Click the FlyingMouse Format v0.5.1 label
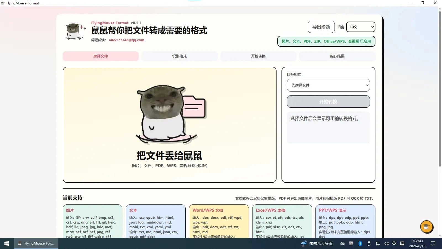The image size is (442, 249). pyautogui.click(x=116, y=23)
